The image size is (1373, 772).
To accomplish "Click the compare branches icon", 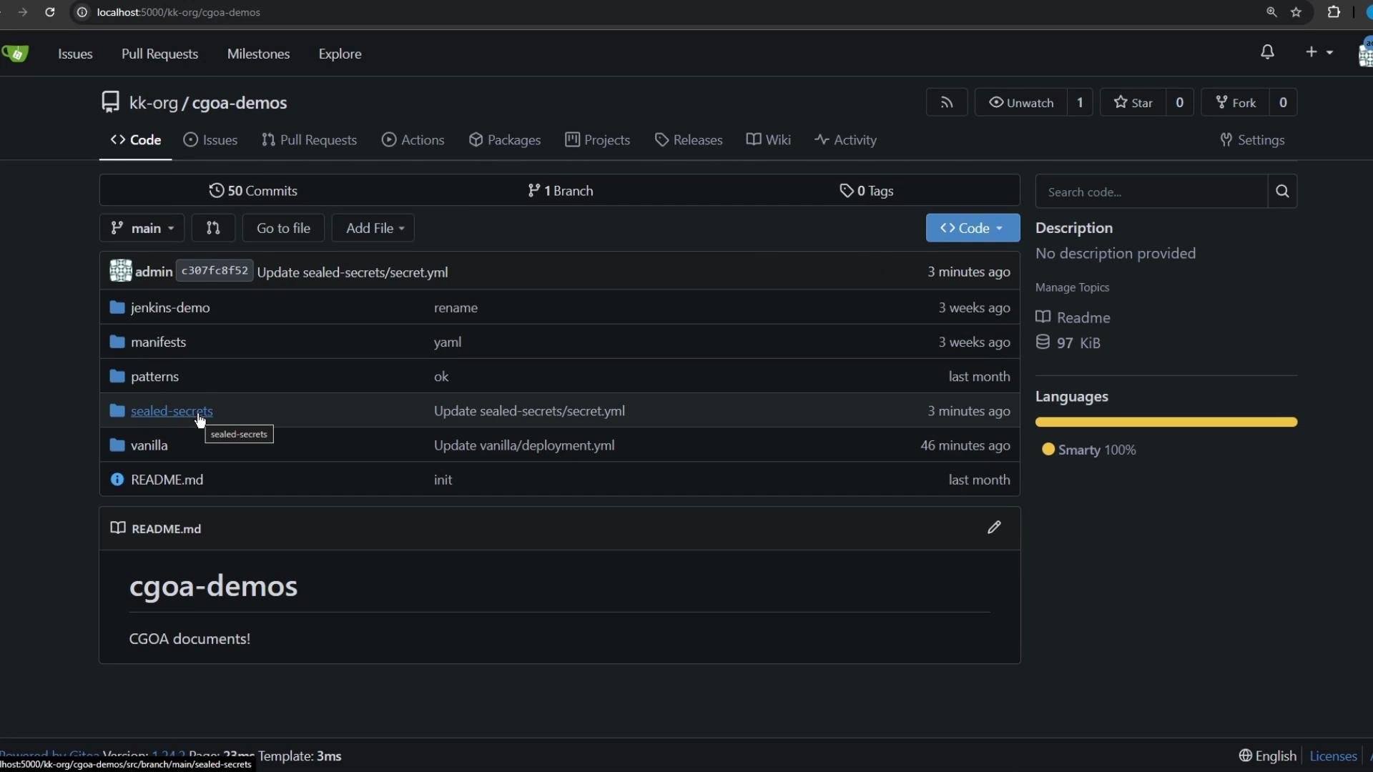I will 213,228.
